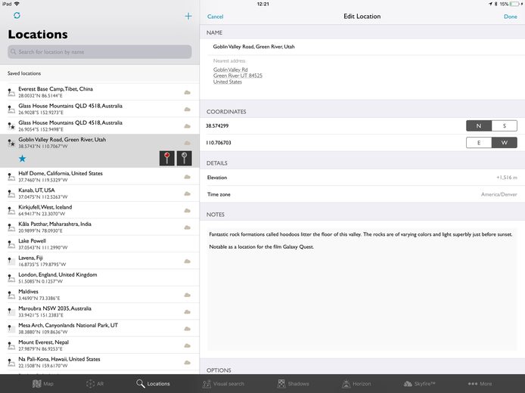525x393 pixels.
Task: Tap the Elevation row
Action: click(362, 178)
